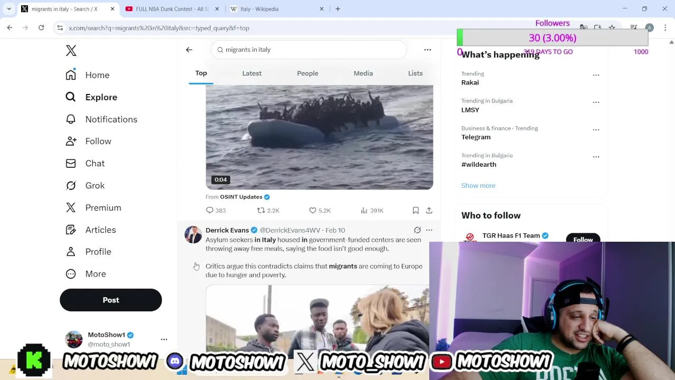Open Notifications in the sidebar

(101, 119)
